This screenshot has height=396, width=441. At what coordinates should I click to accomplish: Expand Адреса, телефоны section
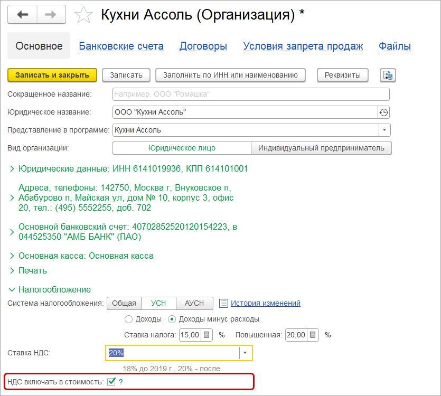click(12, 197)
